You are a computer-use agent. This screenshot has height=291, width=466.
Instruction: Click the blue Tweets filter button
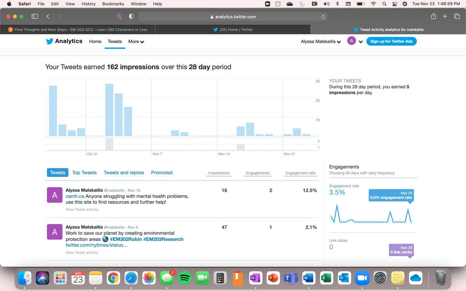point(57,173)
